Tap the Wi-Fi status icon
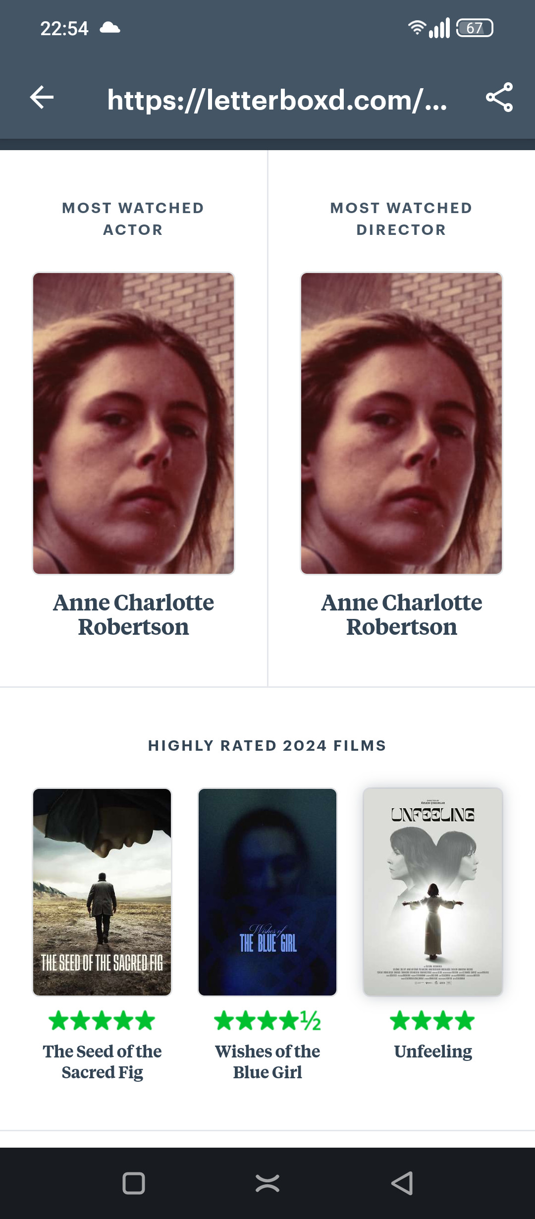Image resolution: width=535 pixels, height=1219 pixels. pyautogui.click(x=417, y=28)
